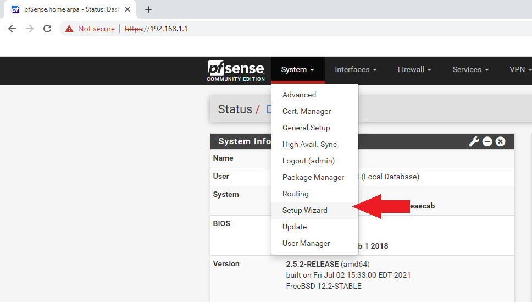Click the pfSense Community Edition logo
The height and width of the screenshot is (302, 532).
[236, 70]
